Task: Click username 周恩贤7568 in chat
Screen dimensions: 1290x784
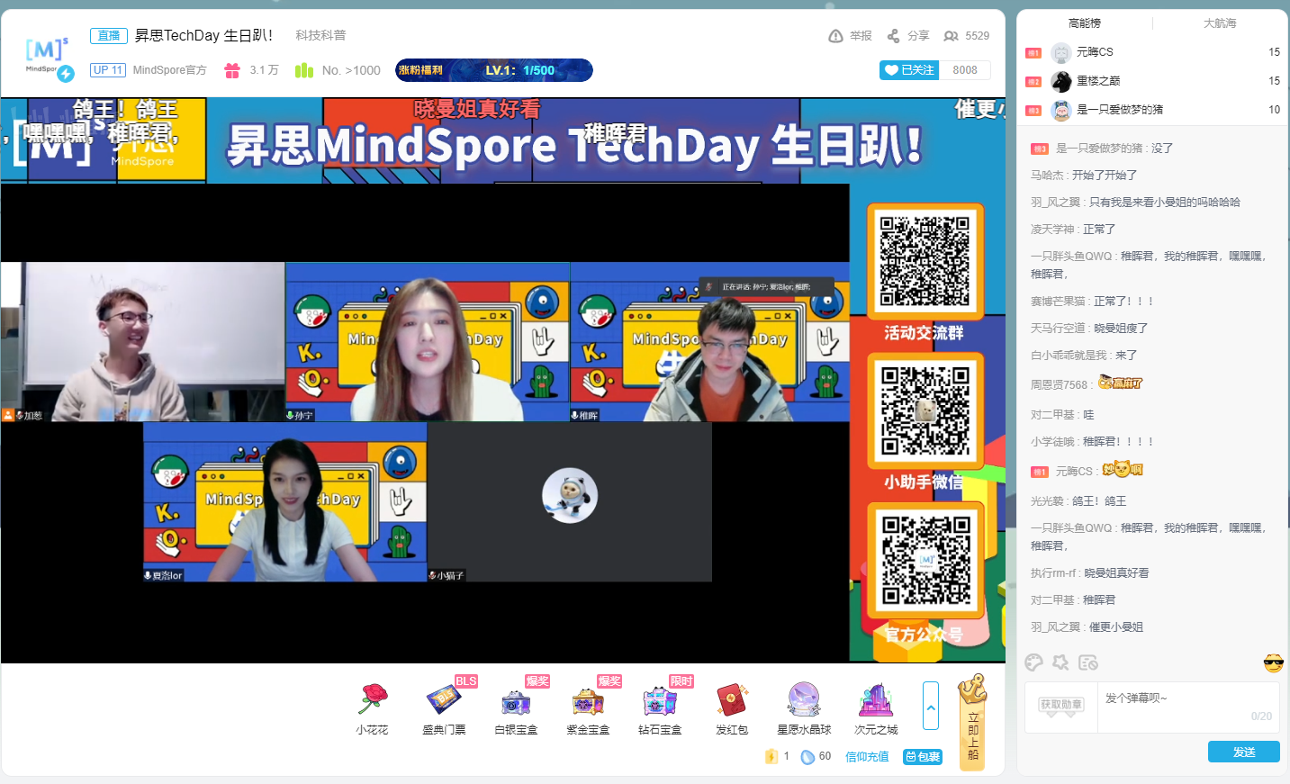Action: point(1059,384)
